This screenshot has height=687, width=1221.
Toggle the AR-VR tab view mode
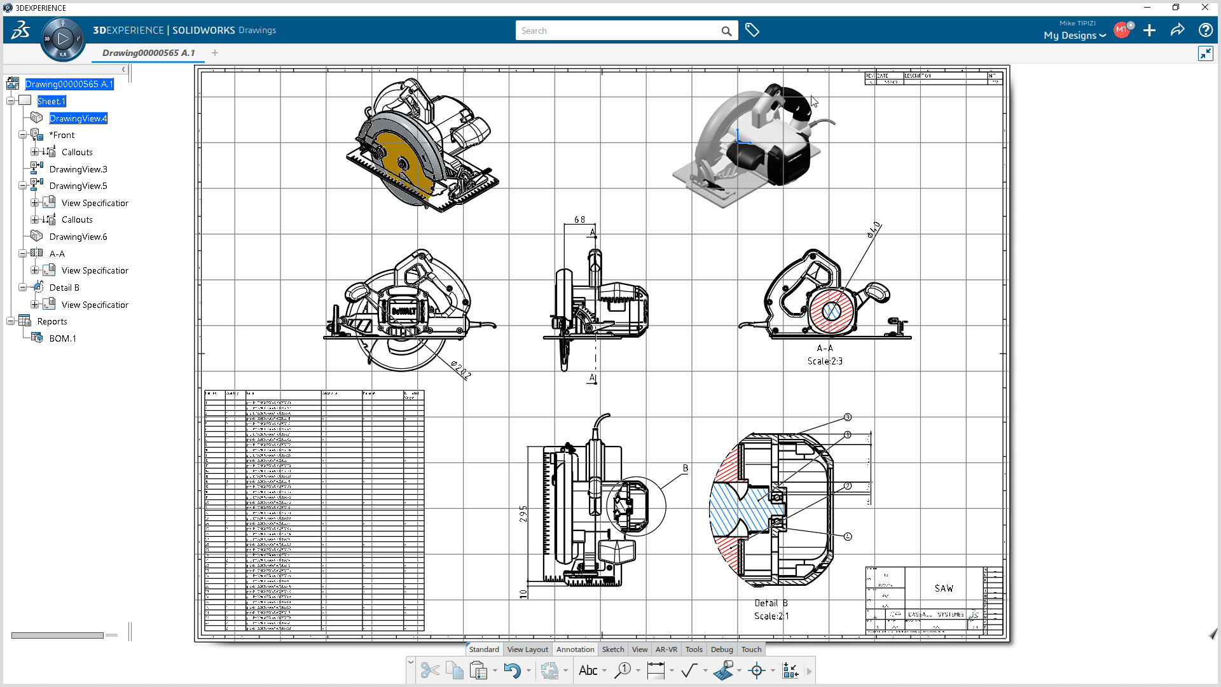tap(666, 649)
